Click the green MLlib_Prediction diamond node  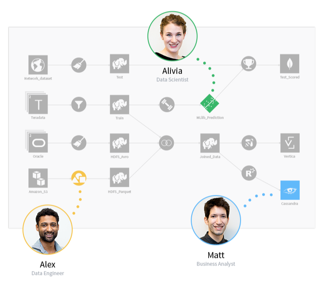210,103
